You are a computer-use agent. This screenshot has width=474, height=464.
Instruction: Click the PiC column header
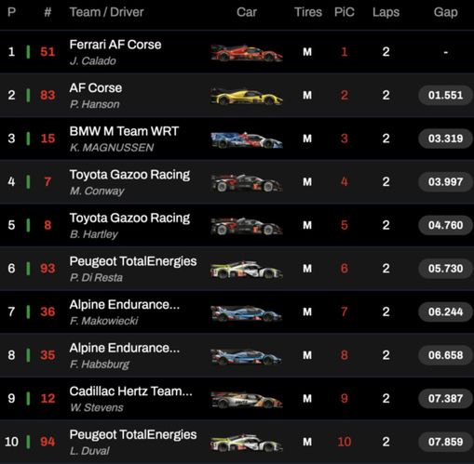(x=345, y=12)
